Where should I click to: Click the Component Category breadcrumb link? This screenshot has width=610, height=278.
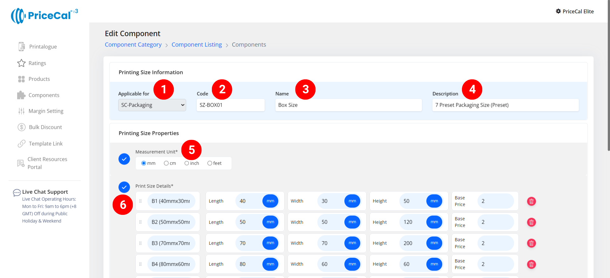[x=133, y=45]
